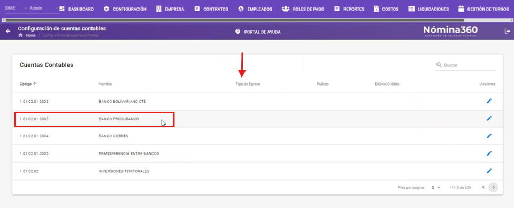Screen dimensions: 514x208
Task: Open the SIME company selector
Action: pyautogui.click(x=16, y=8)
